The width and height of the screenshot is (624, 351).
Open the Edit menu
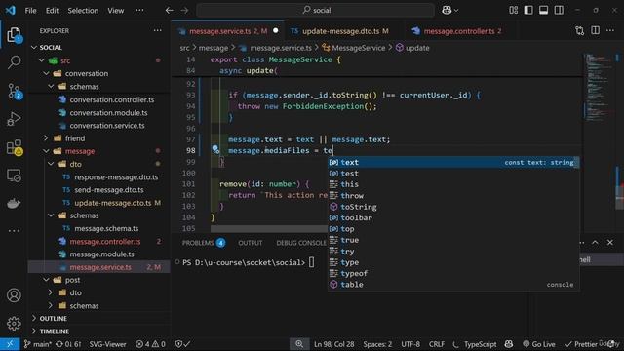coord(52,11)
